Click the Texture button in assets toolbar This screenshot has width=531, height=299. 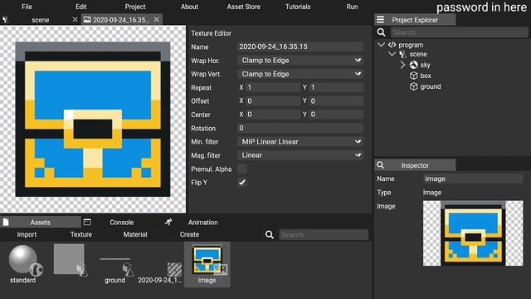pos(81,234)
